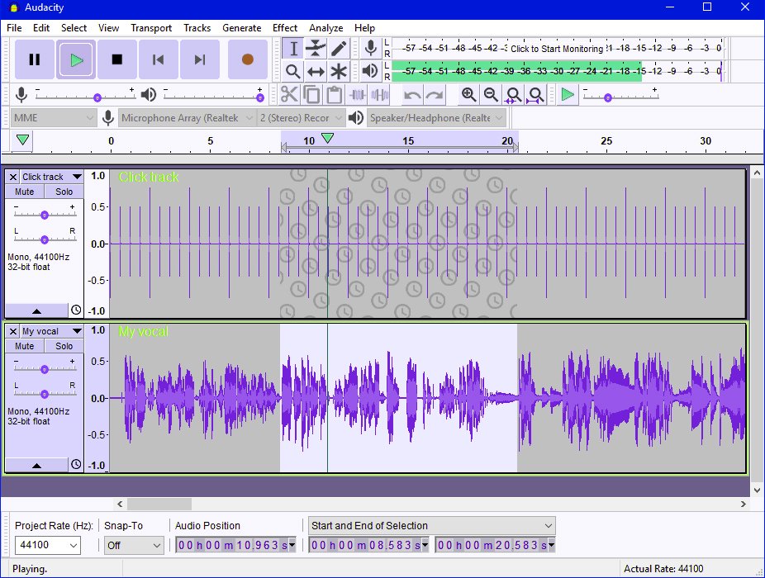Viewport: 765px width, 578px height.
Task: Click the horizontal scrollbar thumb
Action: [x=159, y=504]
